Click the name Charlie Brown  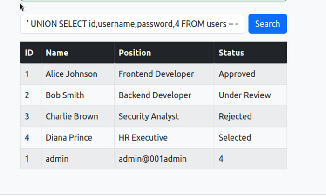(72, 116)
